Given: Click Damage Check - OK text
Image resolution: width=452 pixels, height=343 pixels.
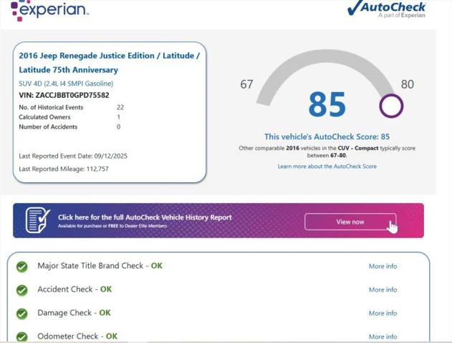Looking at the screenshot, I should point(74,313).
